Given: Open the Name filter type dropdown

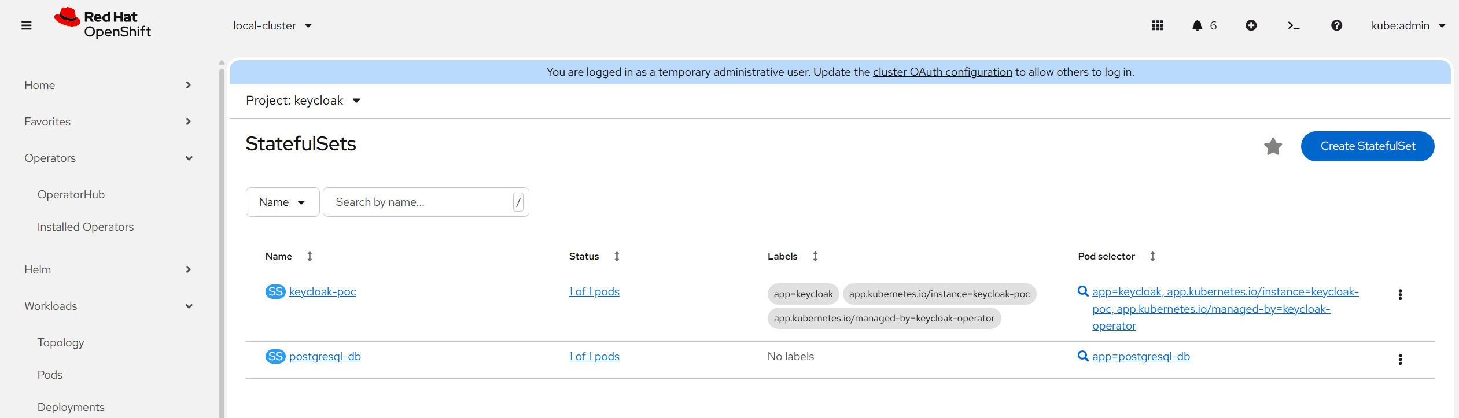Looking at the screenshot, I should tap(282, 202).
